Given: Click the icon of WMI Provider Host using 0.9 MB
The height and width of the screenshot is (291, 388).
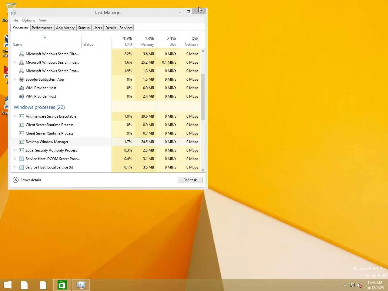Looking at the screenshot, I should (x=22, y=88).
